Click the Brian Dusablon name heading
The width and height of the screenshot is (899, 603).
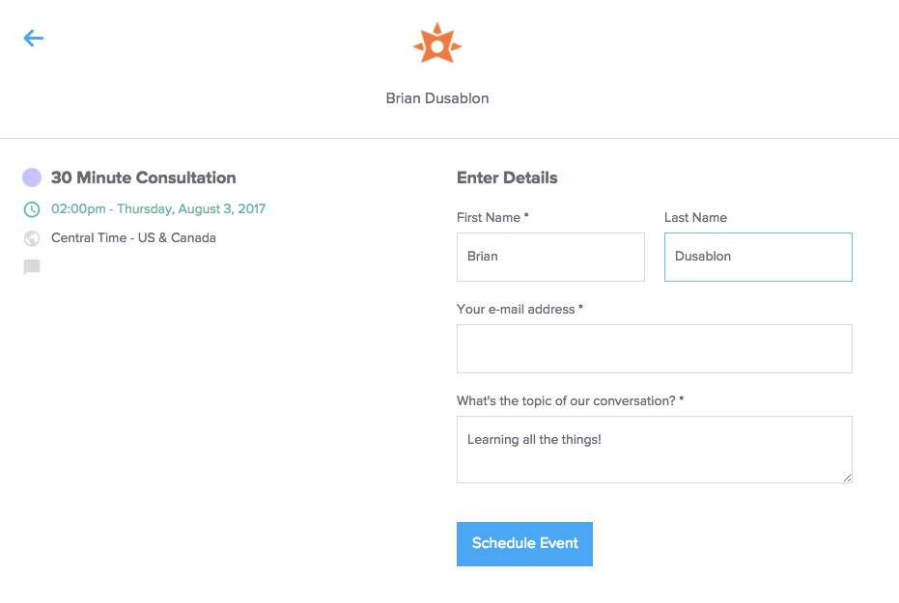point(436,97)
